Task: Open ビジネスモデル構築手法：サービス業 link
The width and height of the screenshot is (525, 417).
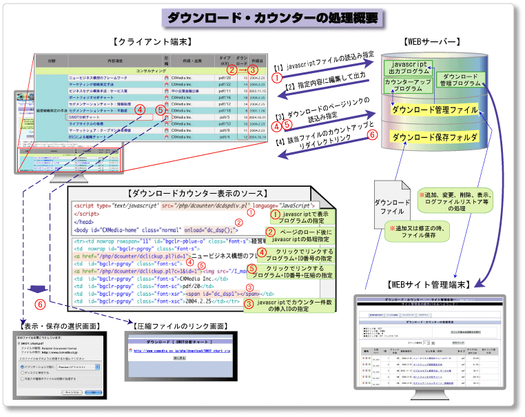Action: pyautogui.click(x=98, y=91)
